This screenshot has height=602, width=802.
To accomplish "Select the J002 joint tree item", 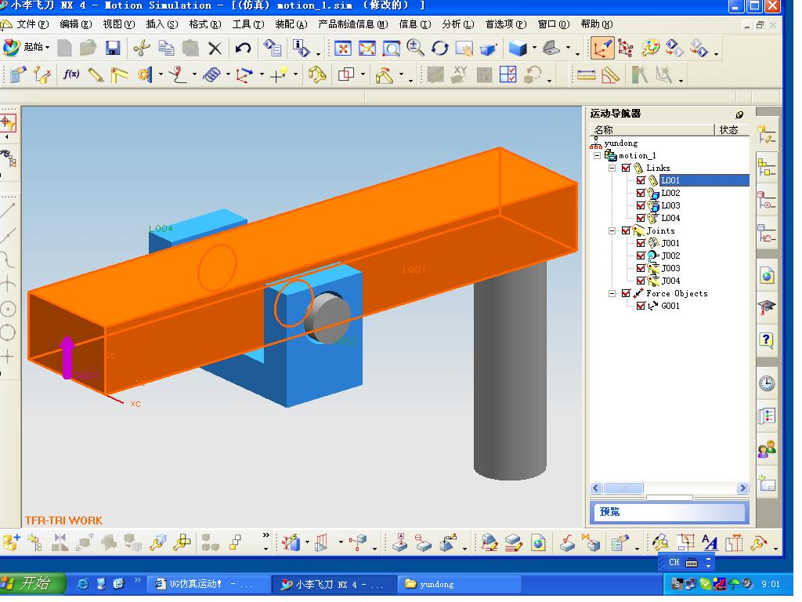I will pyautogui.click(x=670, y=256).
